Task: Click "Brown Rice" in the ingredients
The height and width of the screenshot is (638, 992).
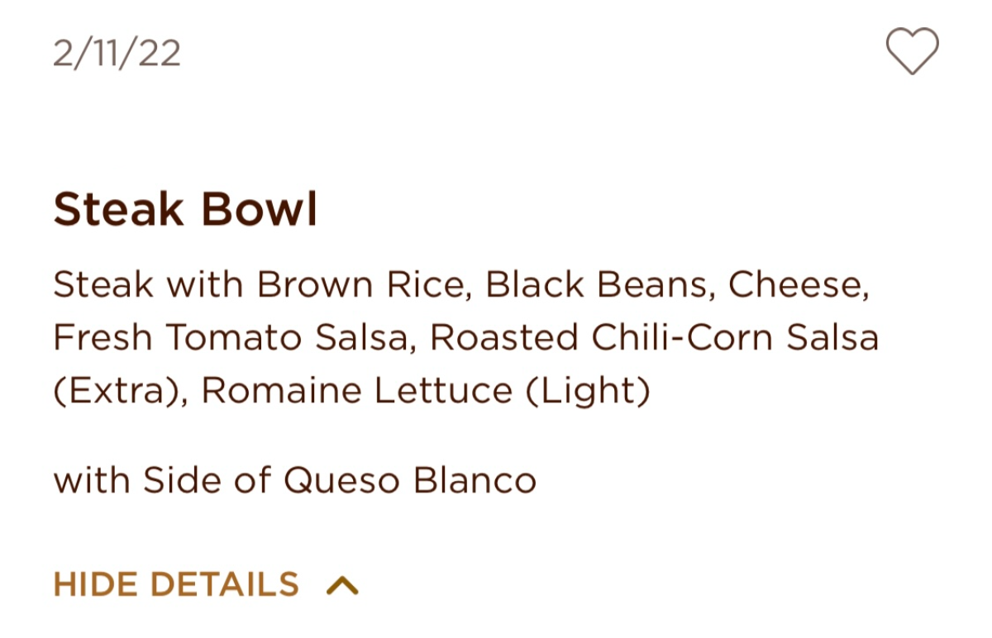Action: coord(360,285)
